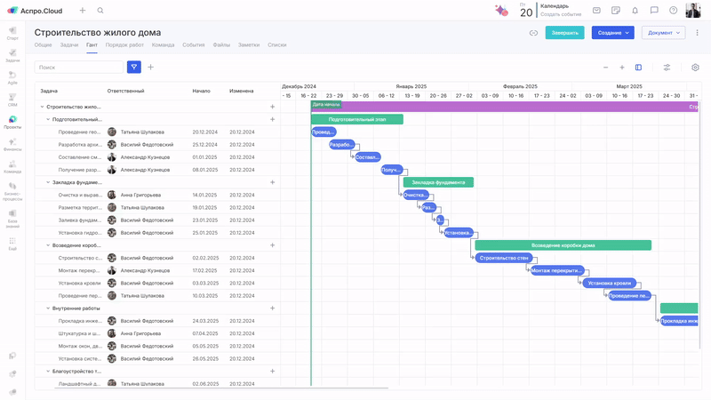Open the filter button next to search
Viewport: 711px width, 400px height.
134,67
